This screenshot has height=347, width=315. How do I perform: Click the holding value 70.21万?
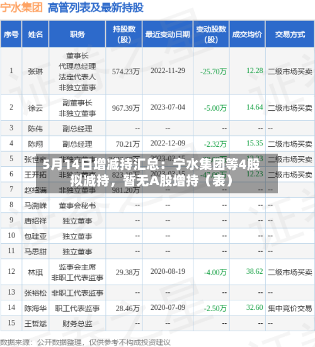tap(128, 144)
